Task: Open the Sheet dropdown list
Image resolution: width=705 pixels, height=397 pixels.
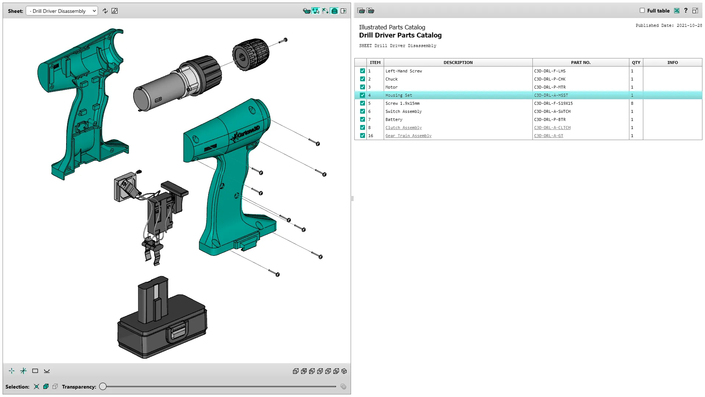Action: coord(62,11)
